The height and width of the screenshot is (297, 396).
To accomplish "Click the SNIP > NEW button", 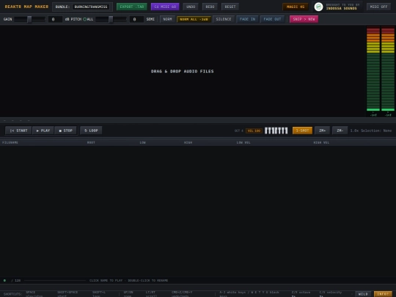I will [x=304, y=19].
